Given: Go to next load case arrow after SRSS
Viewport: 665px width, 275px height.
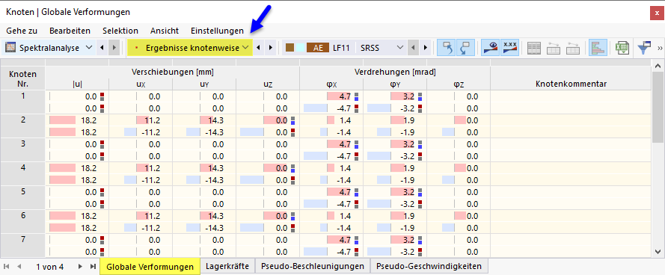Looking at the screenshot, I should click(425, 48).
